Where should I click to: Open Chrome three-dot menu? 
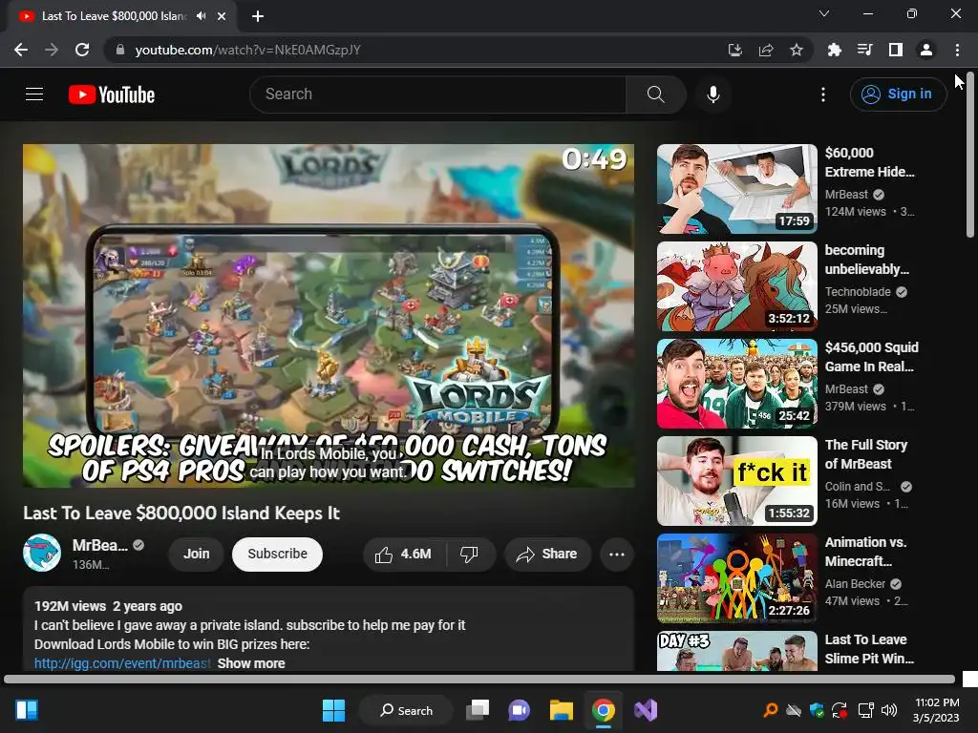point(957,50)
